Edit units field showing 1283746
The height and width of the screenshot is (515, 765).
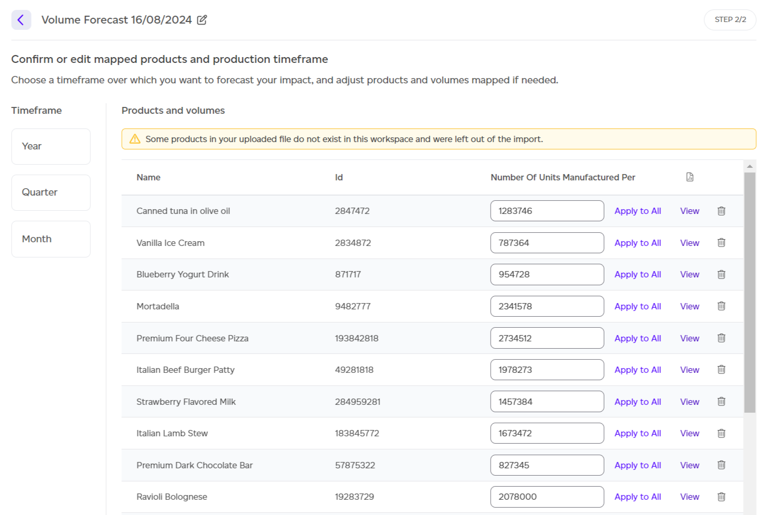point(547,211)
